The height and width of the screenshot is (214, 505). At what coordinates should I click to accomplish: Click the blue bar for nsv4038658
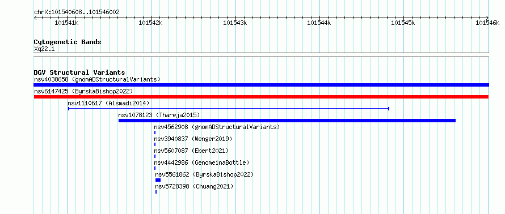[261, 85]
